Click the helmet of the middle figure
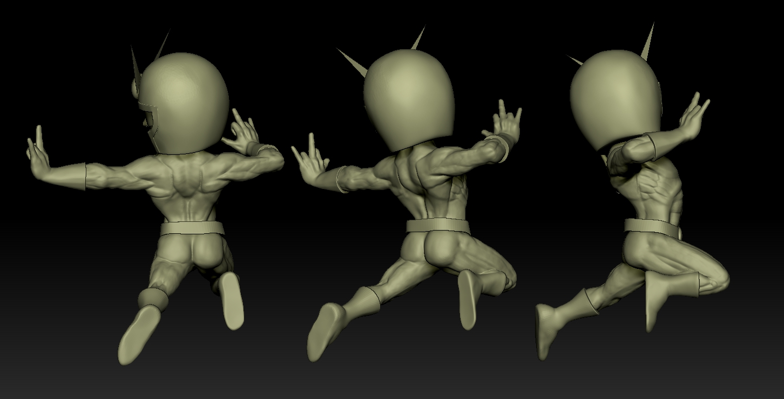 click(409, 100)
